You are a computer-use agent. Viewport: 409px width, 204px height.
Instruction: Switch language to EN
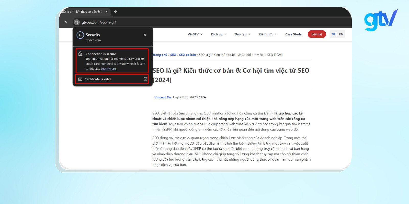pyautogui.click(x=341, y=34)
